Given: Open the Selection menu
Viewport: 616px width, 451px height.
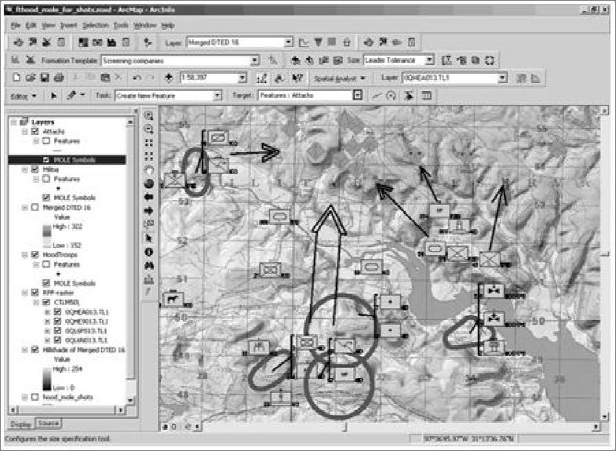Looking at the screenshot, I should pos(96,26).
